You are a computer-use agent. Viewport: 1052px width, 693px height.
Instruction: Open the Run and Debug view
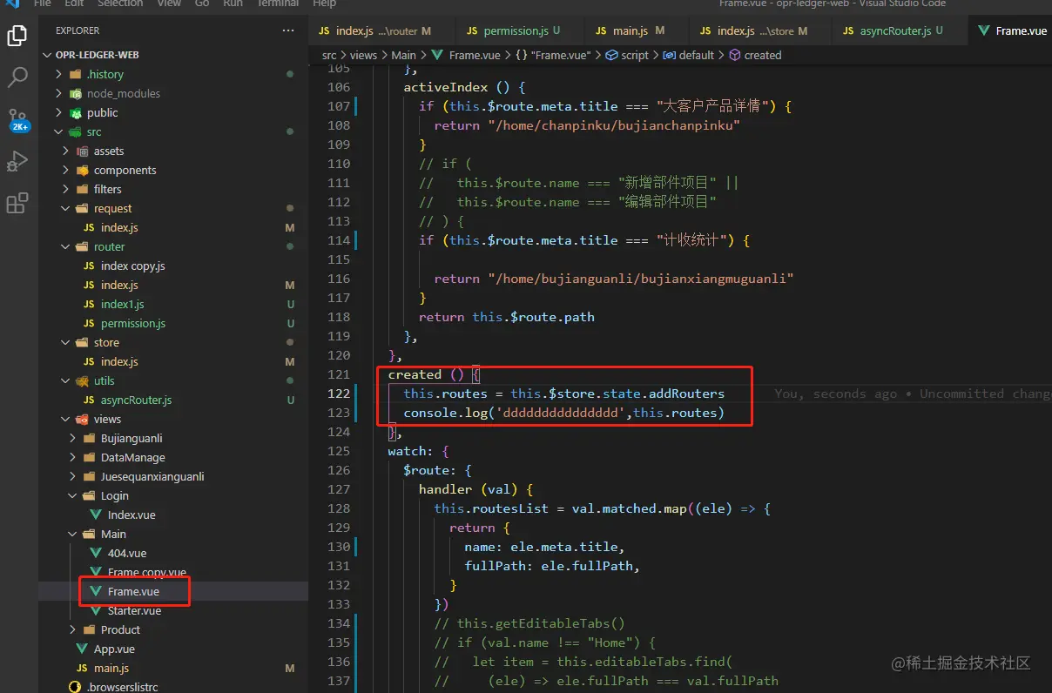[17, 162]
